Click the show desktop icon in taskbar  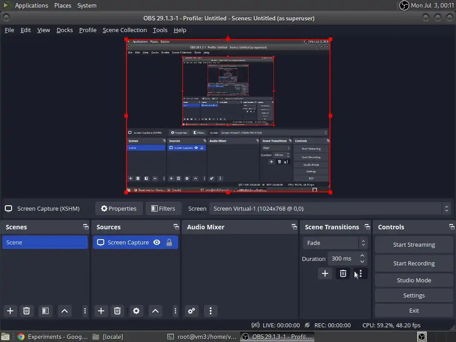5,337
